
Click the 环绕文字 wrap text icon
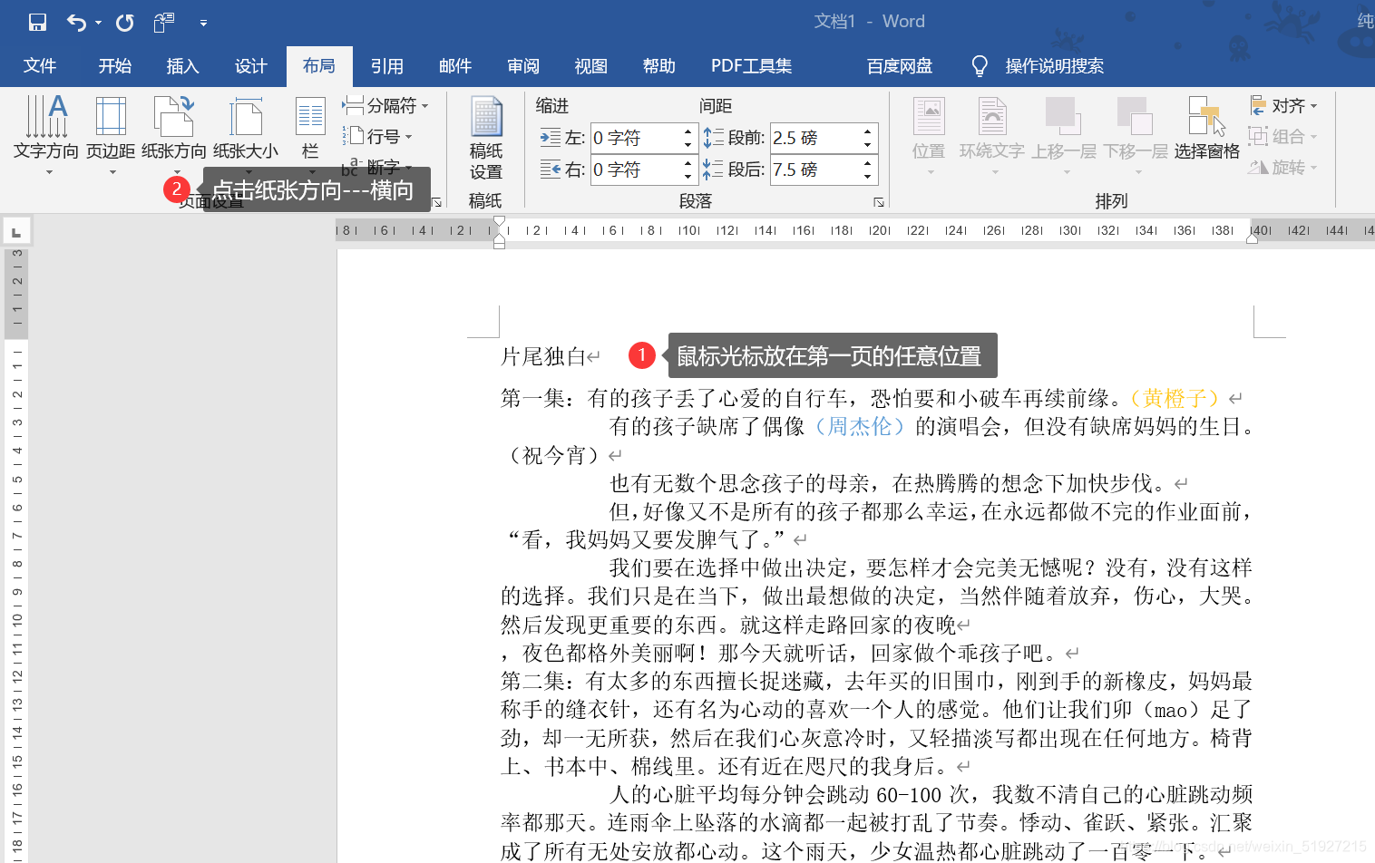(x=992, y=117)
